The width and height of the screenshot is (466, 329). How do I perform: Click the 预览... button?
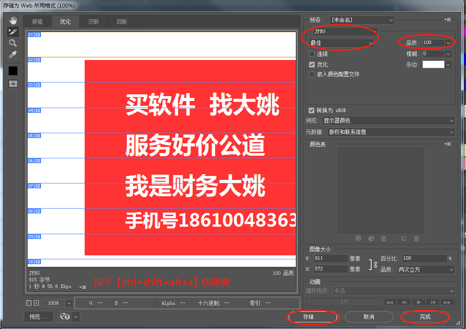click(x=39, y=317)
